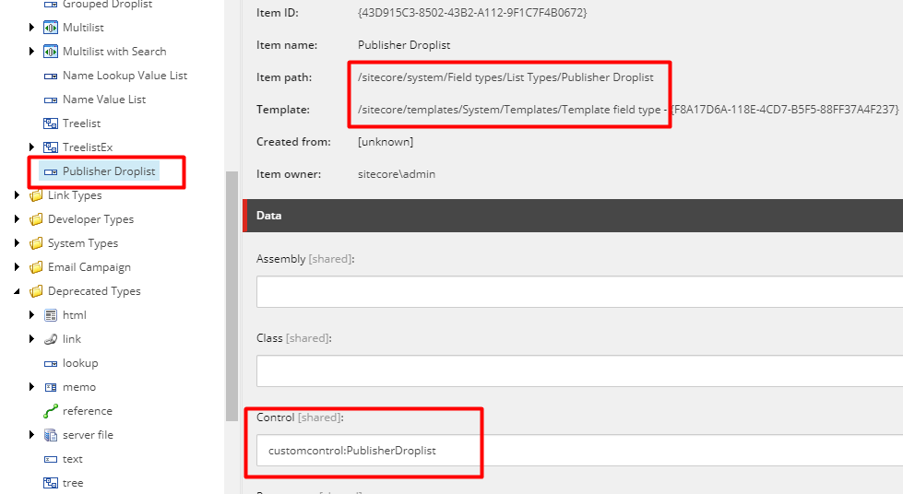The height and width of the screenshot is (494, 903).
Task: Expand the TreelistEx node
Action: click(32, 147)
